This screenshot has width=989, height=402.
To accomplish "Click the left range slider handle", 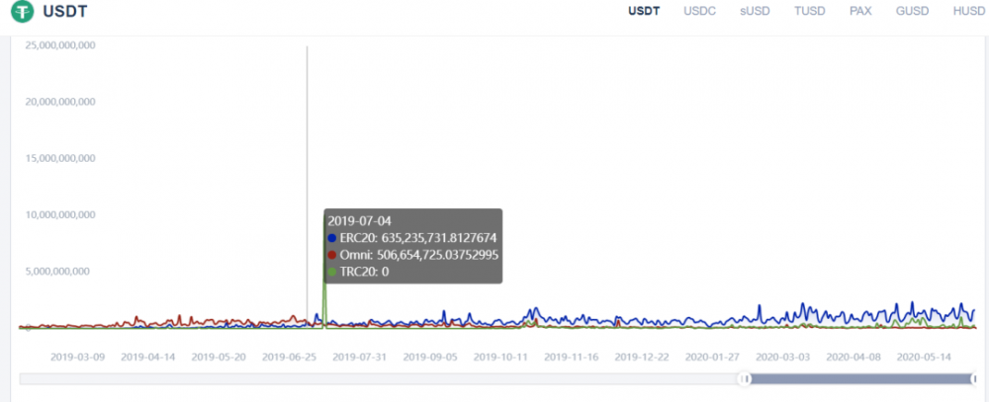I will (x=747, y=378).
